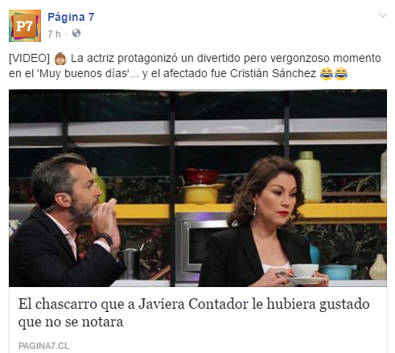This screenshot has width=395, height=353.
Task: Click the Página 7 page name
Action: [x=71, y=17]
